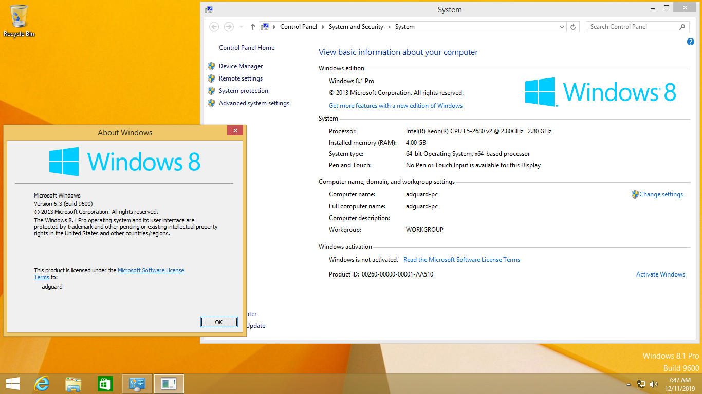Click Version 6.3 (Build 9600) text
This screenshot has width=702, height=394.
(63, 204)
